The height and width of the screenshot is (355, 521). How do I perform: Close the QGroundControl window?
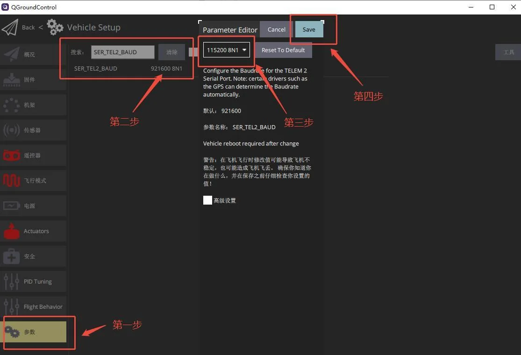click(514, 7)
